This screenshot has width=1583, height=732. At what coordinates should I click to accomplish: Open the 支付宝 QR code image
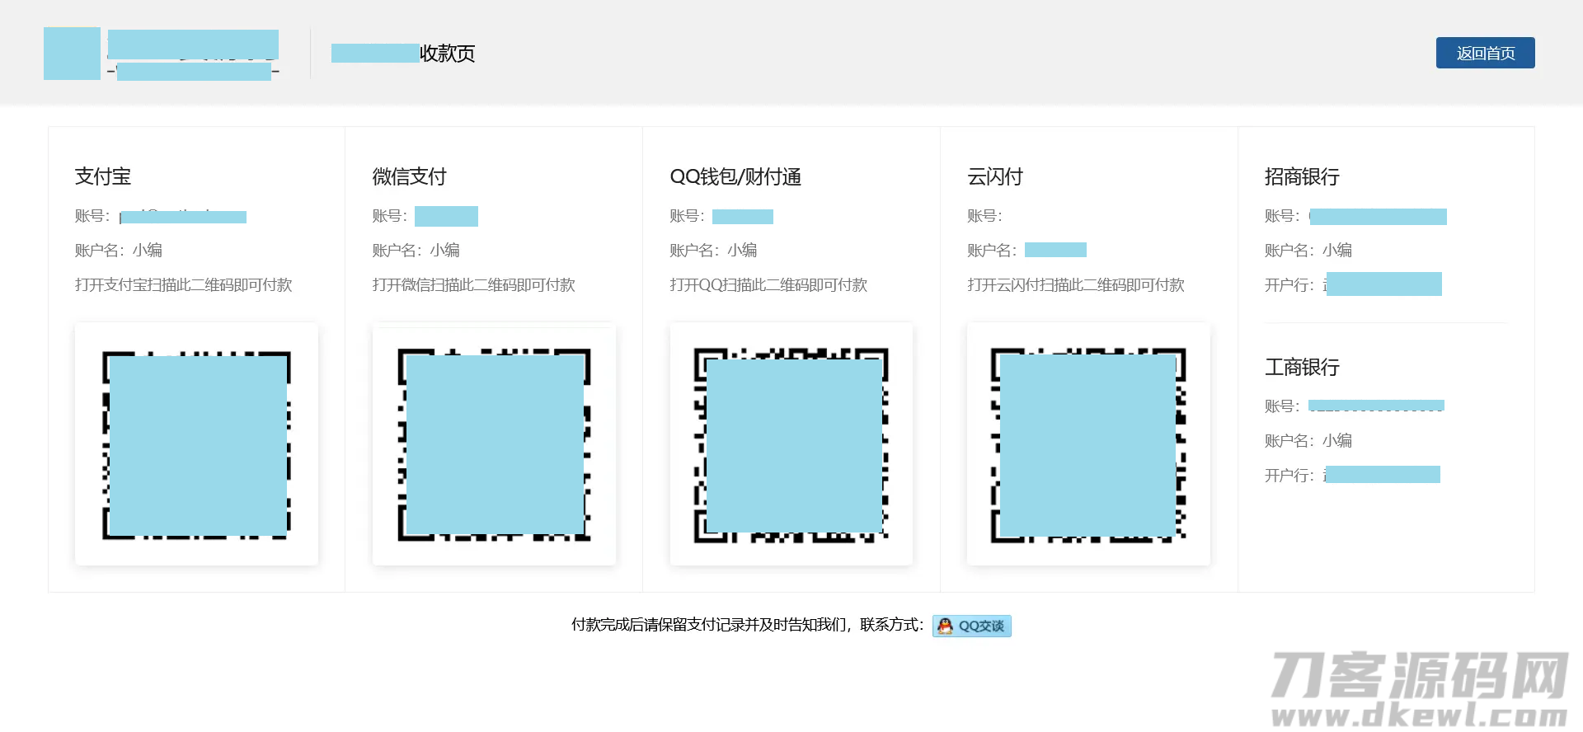196,444
